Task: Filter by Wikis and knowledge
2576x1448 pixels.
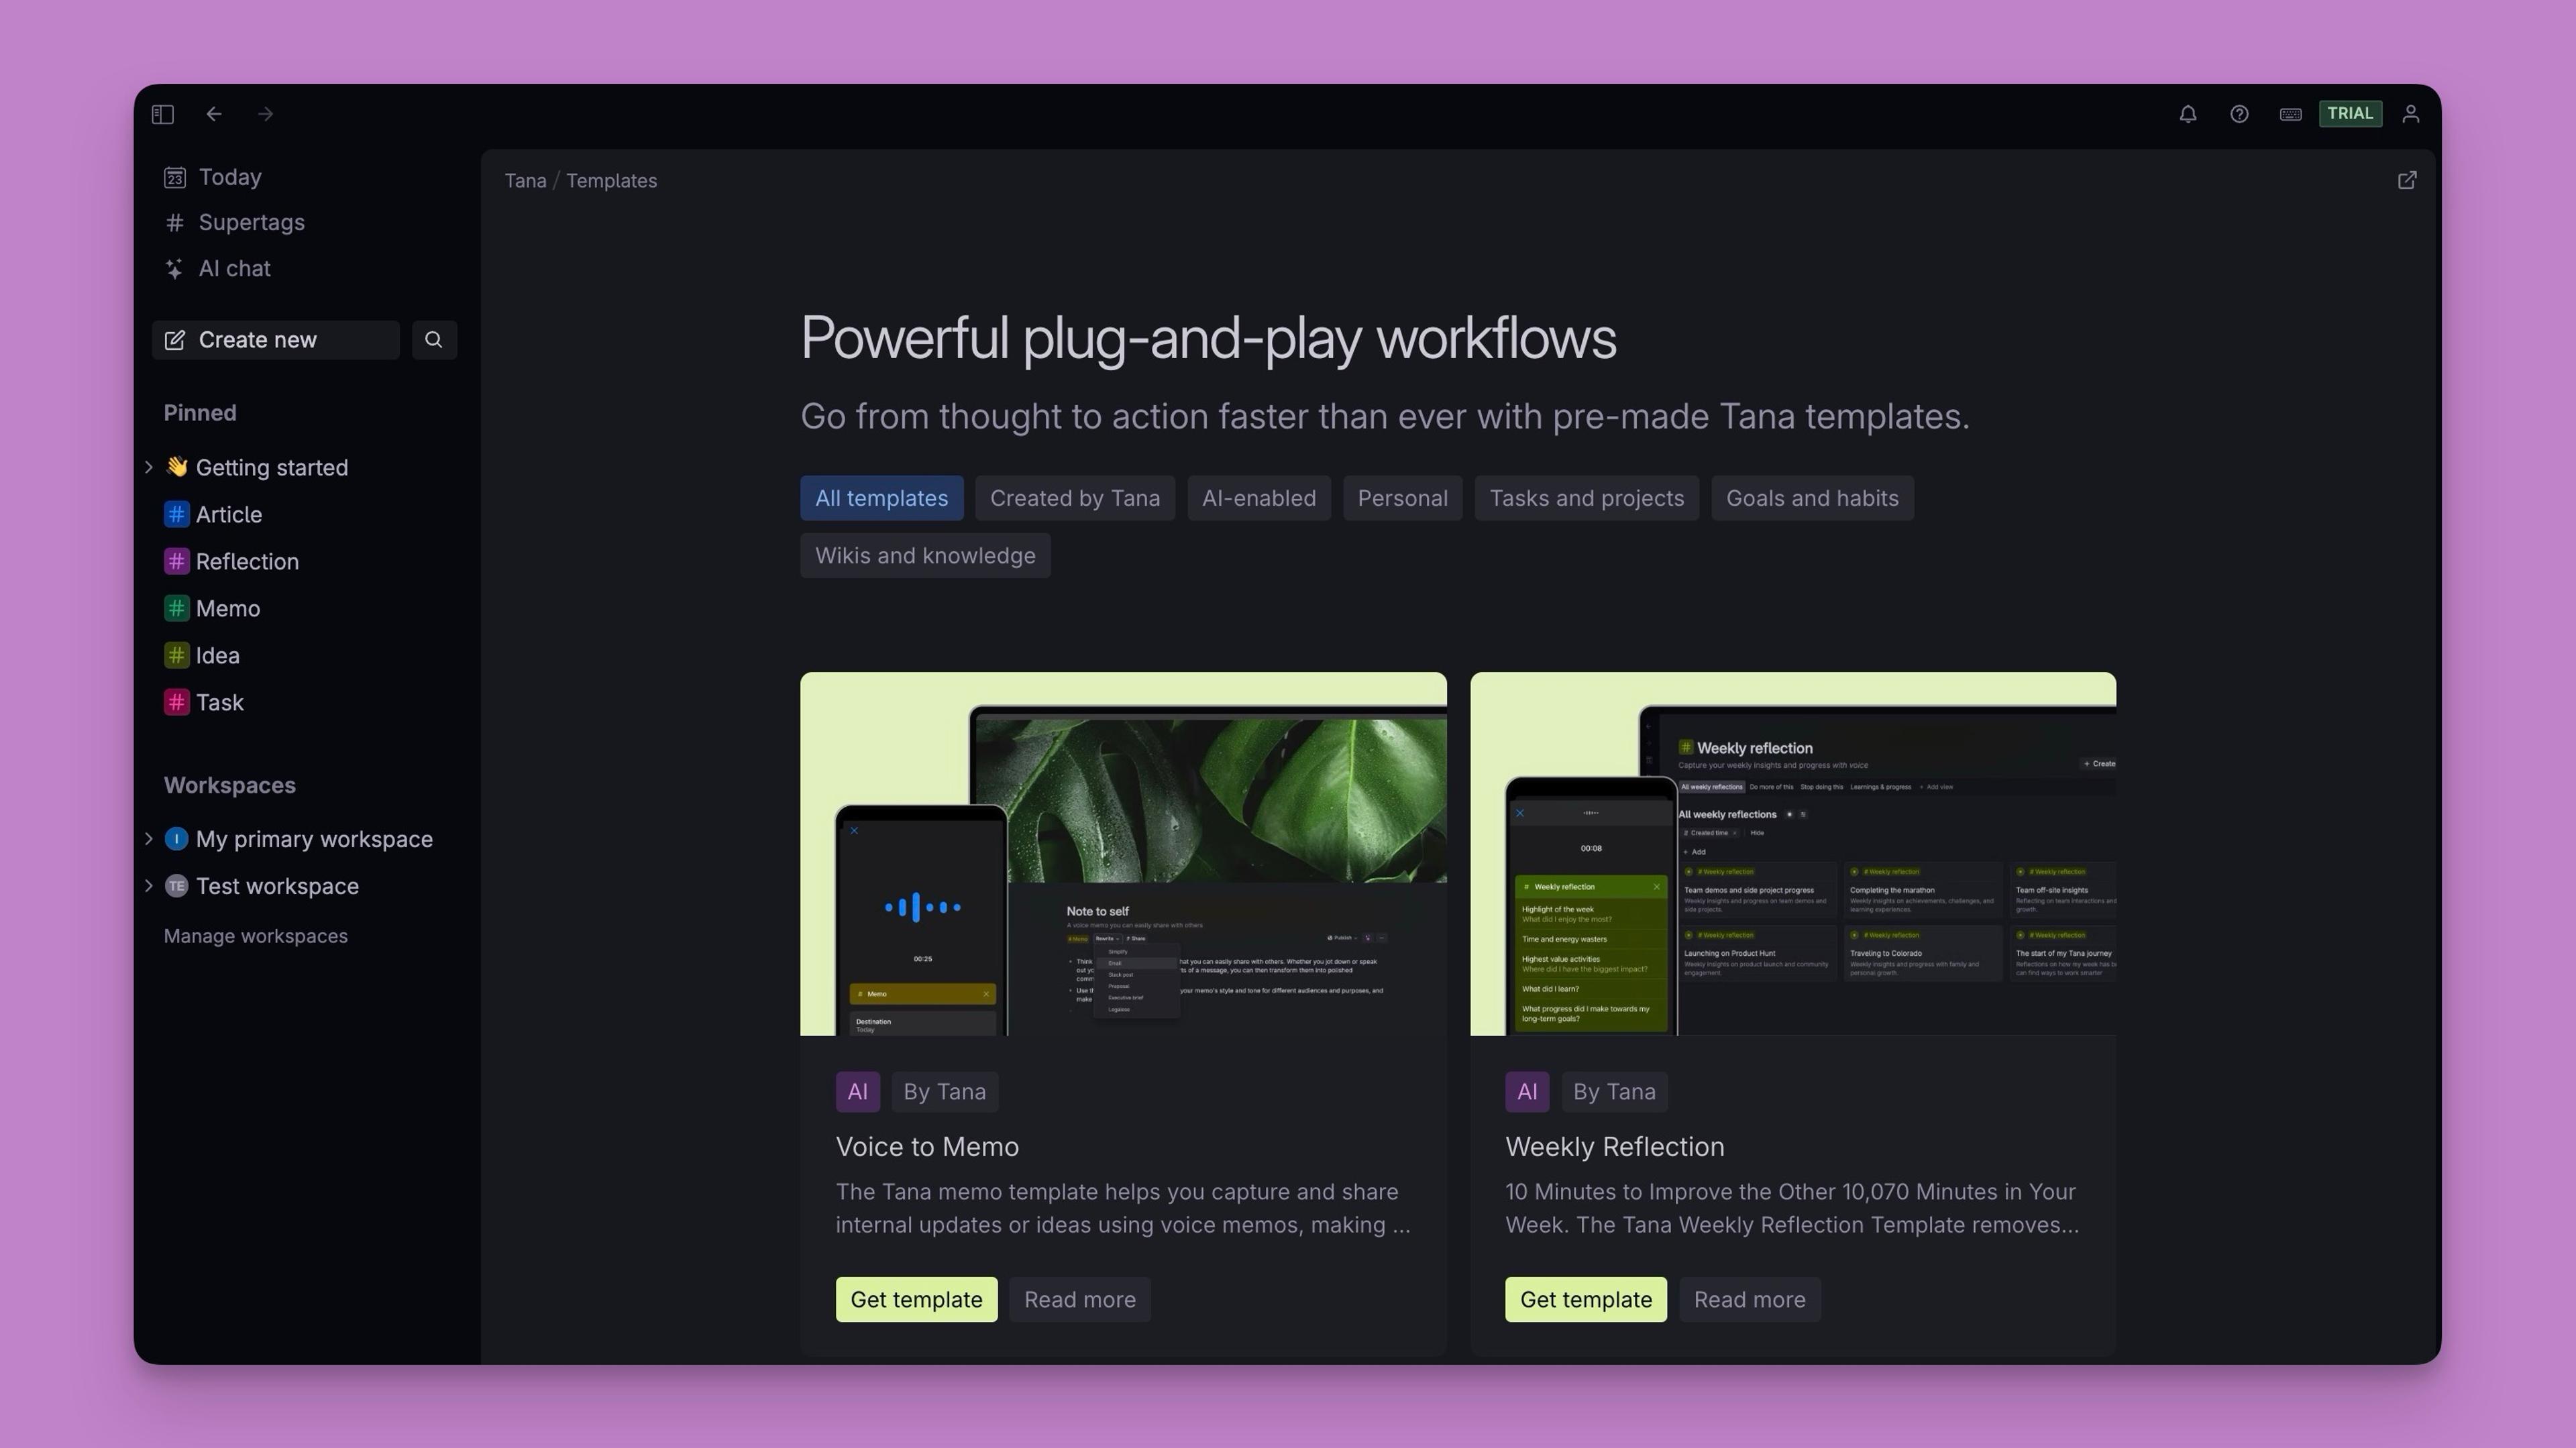Action: coord(924,556)
